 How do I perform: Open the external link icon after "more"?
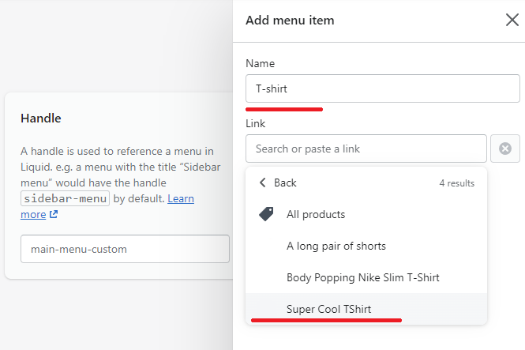pyautogui.click(x=54, y=214)
